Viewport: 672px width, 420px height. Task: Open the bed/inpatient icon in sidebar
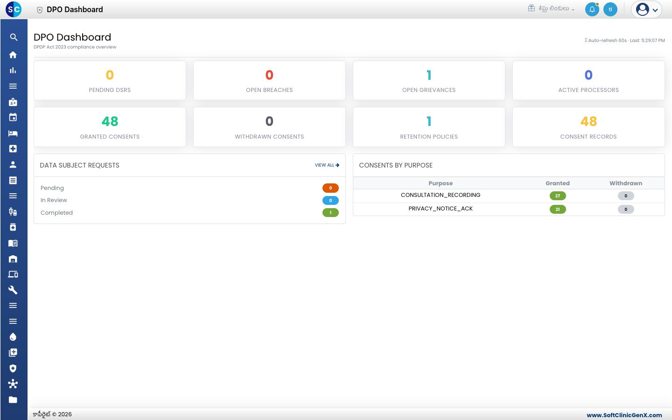coord(13,133)
